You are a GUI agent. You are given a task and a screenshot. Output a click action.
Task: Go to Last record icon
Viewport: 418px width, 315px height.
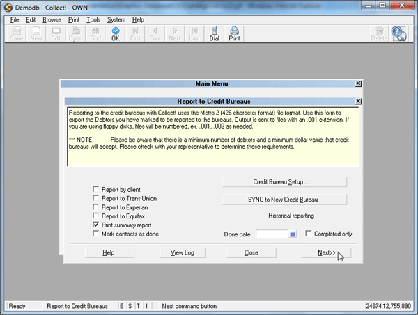194,34
